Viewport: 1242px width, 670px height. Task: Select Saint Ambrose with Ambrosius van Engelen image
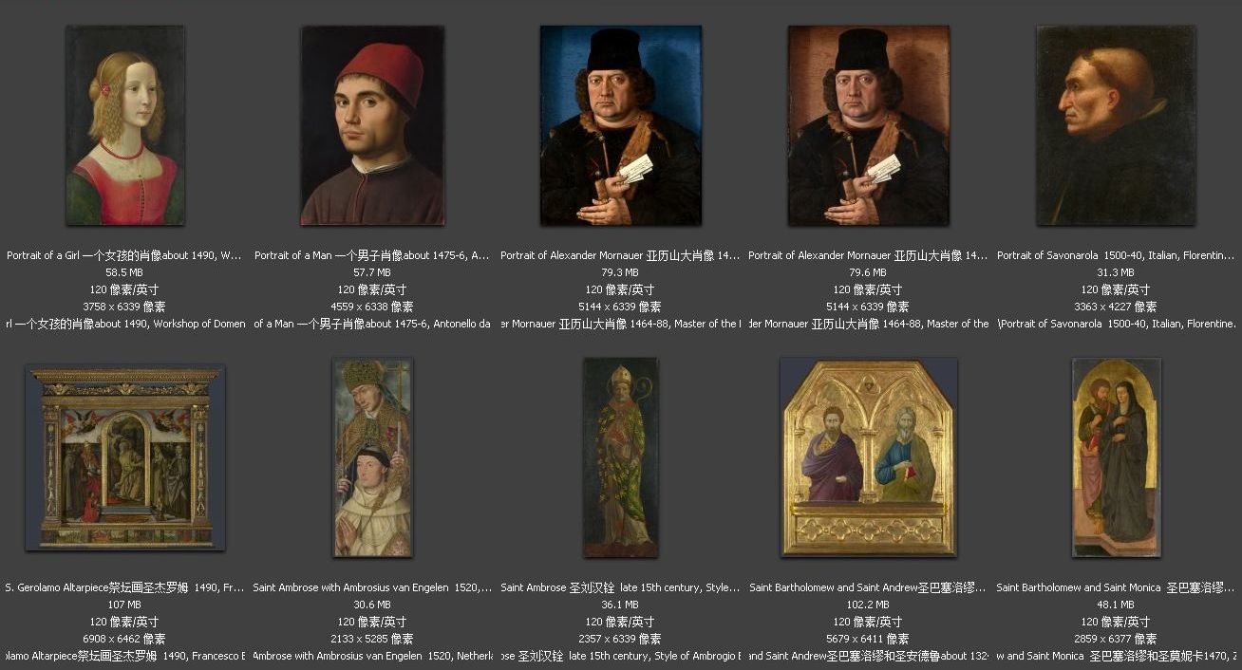(372, 457)
